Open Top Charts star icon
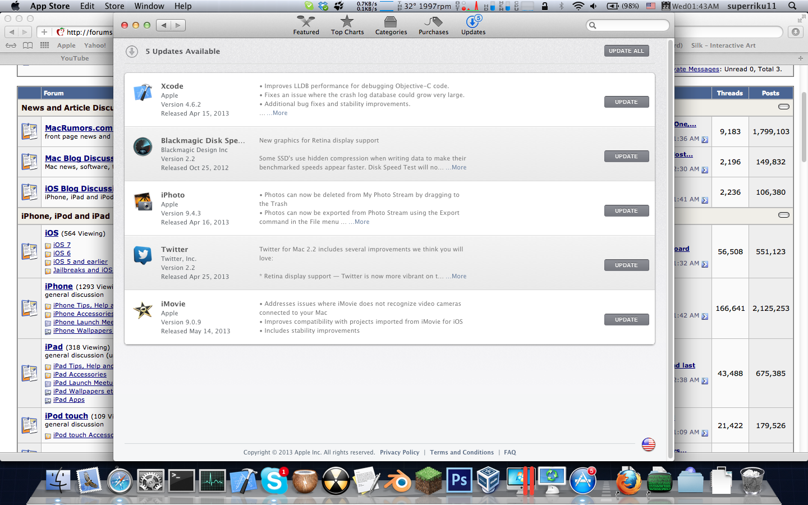This screenshot has height=505, width=808. 347,22
